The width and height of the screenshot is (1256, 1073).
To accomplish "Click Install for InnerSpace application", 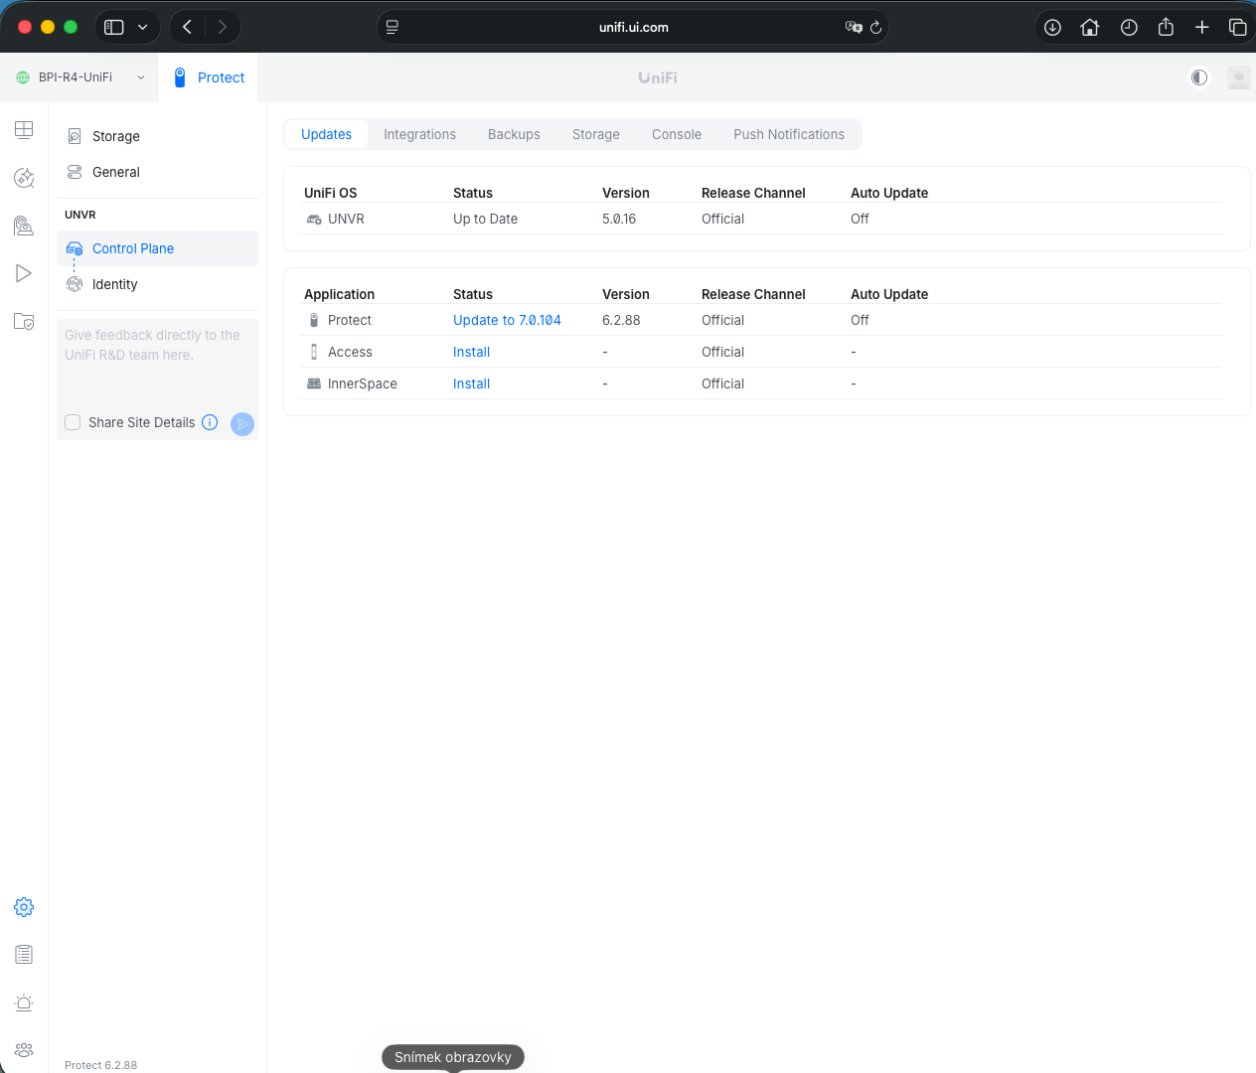I will coord(471,383).
